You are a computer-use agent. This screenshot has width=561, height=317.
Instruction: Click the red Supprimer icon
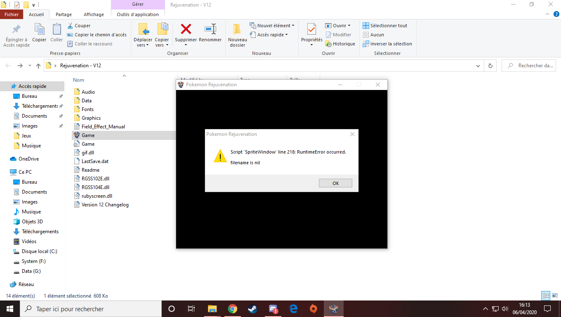[186, 29]
